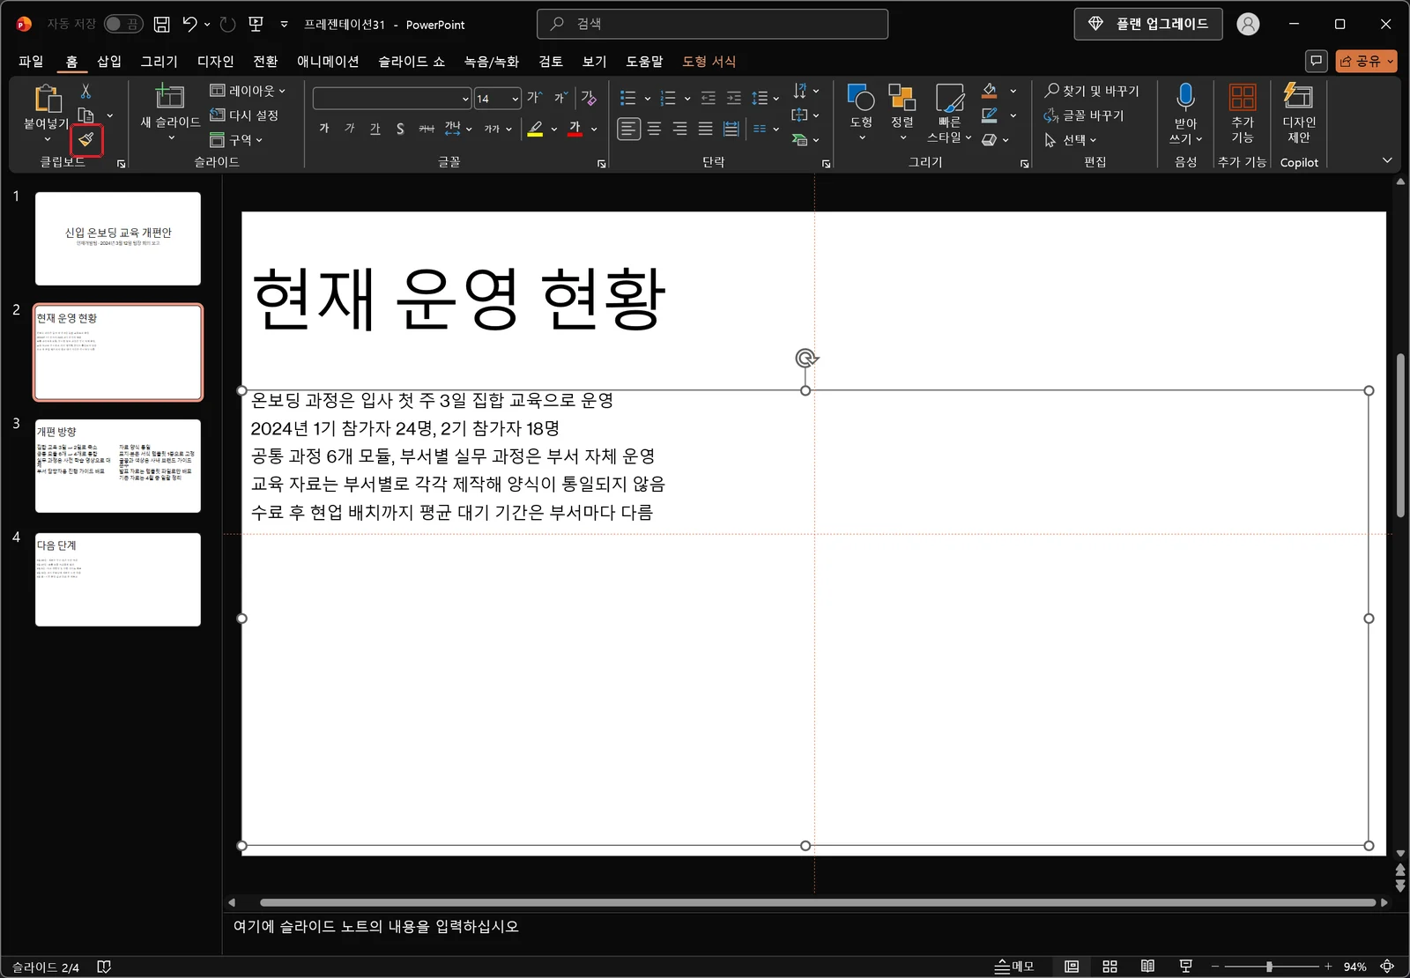
Task: Click Convert to SmartArt icon
Action: 800,139
